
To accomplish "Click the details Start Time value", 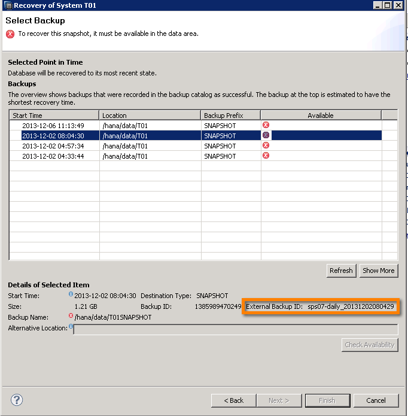I will click(x=105, y=296).
